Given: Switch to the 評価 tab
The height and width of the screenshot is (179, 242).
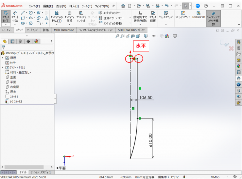Looking at the screenshot, I should pos(45,30).
